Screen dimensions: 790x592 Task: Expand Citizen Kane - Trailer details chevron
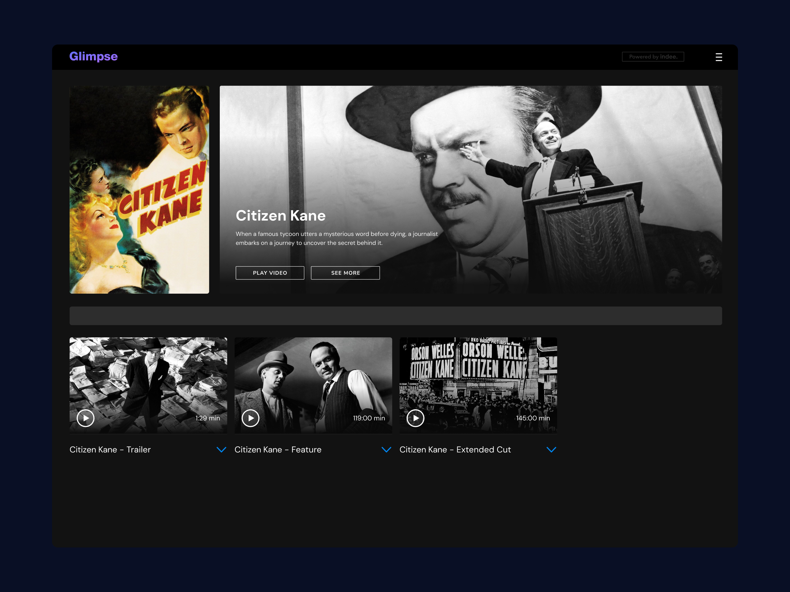[222, 449]
